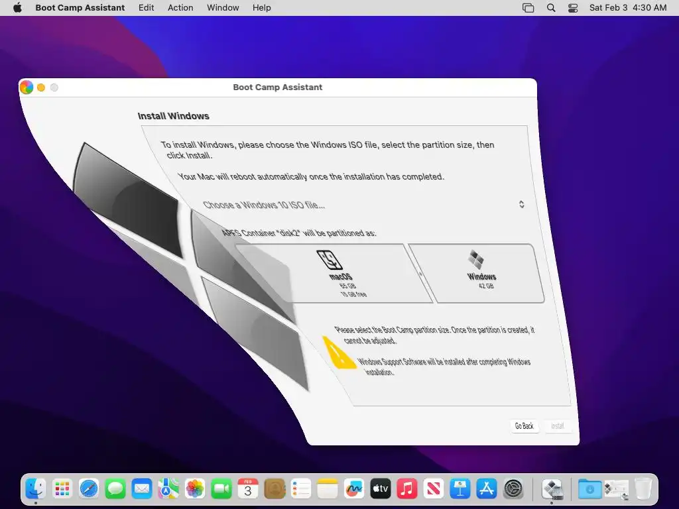
Task: Click the Install button
Action: (x=557, y=426)
